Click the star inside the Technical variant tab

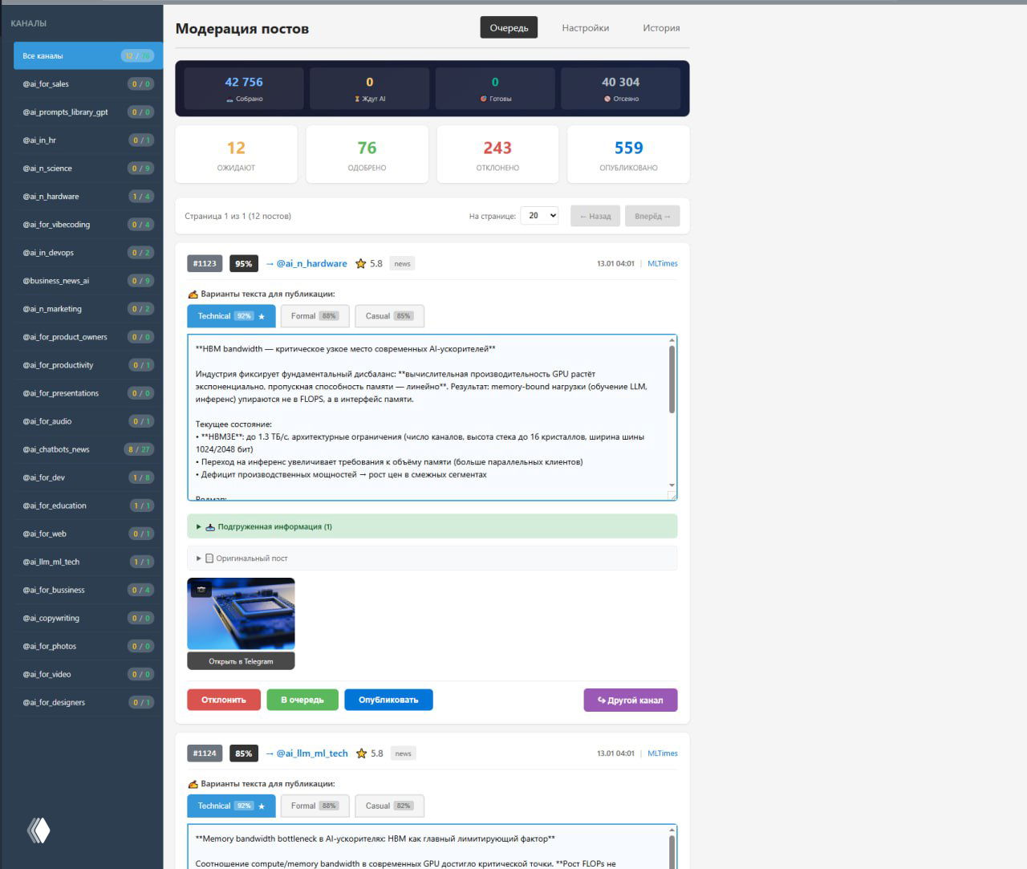click(260, 316)
